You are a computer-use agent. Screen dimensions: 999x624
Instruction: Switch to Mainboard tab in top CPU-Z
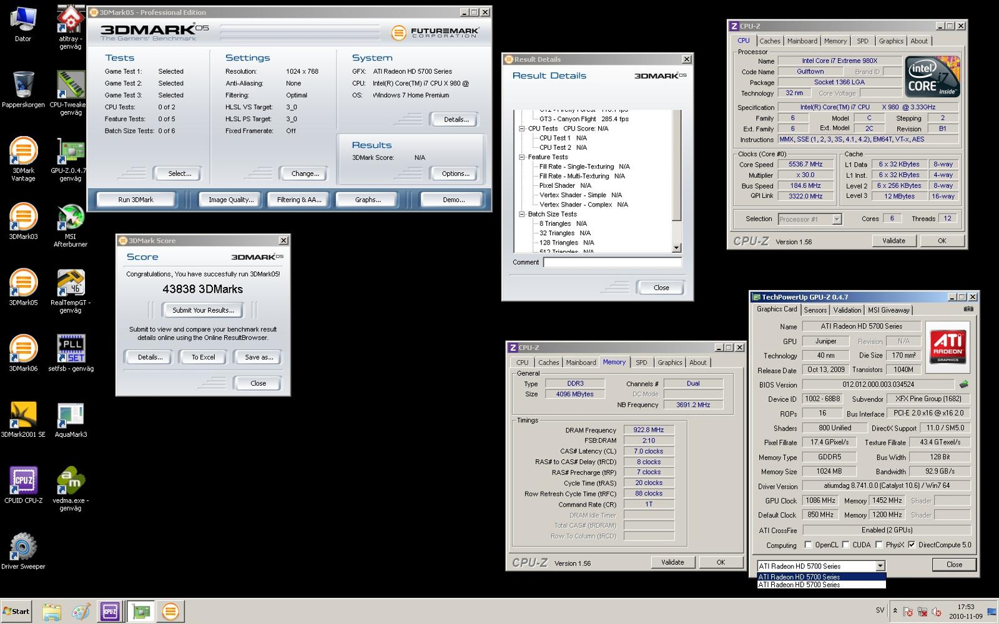point(802,41)
